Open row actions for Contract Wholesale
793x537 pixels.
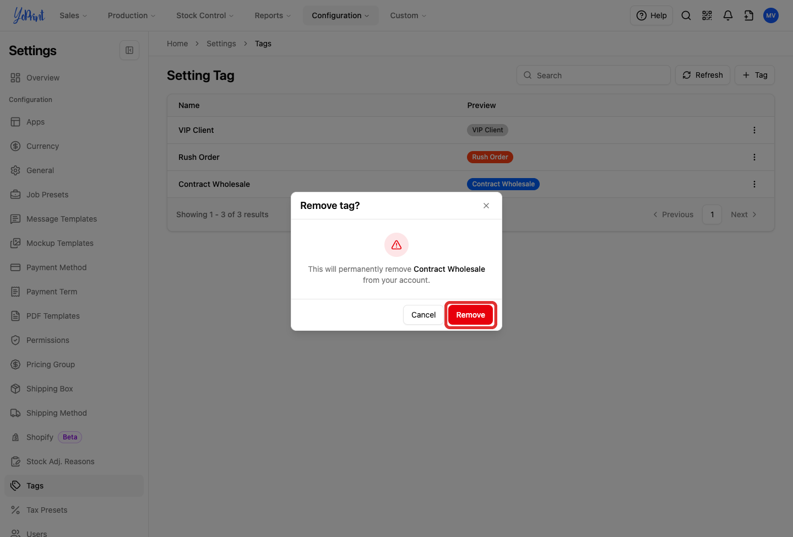[x=754, y=184]
